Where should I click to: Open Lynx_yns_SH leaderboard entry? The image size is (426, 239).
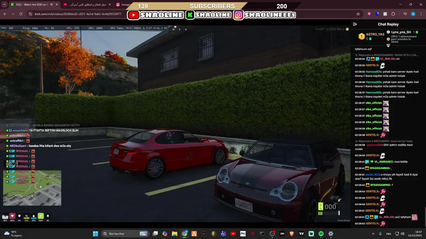coord(401,32)
